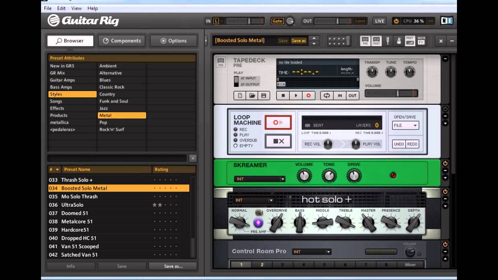Toggle the output Limit button
The height and width of the screenshot is (280, 498).
click(360, 21)
